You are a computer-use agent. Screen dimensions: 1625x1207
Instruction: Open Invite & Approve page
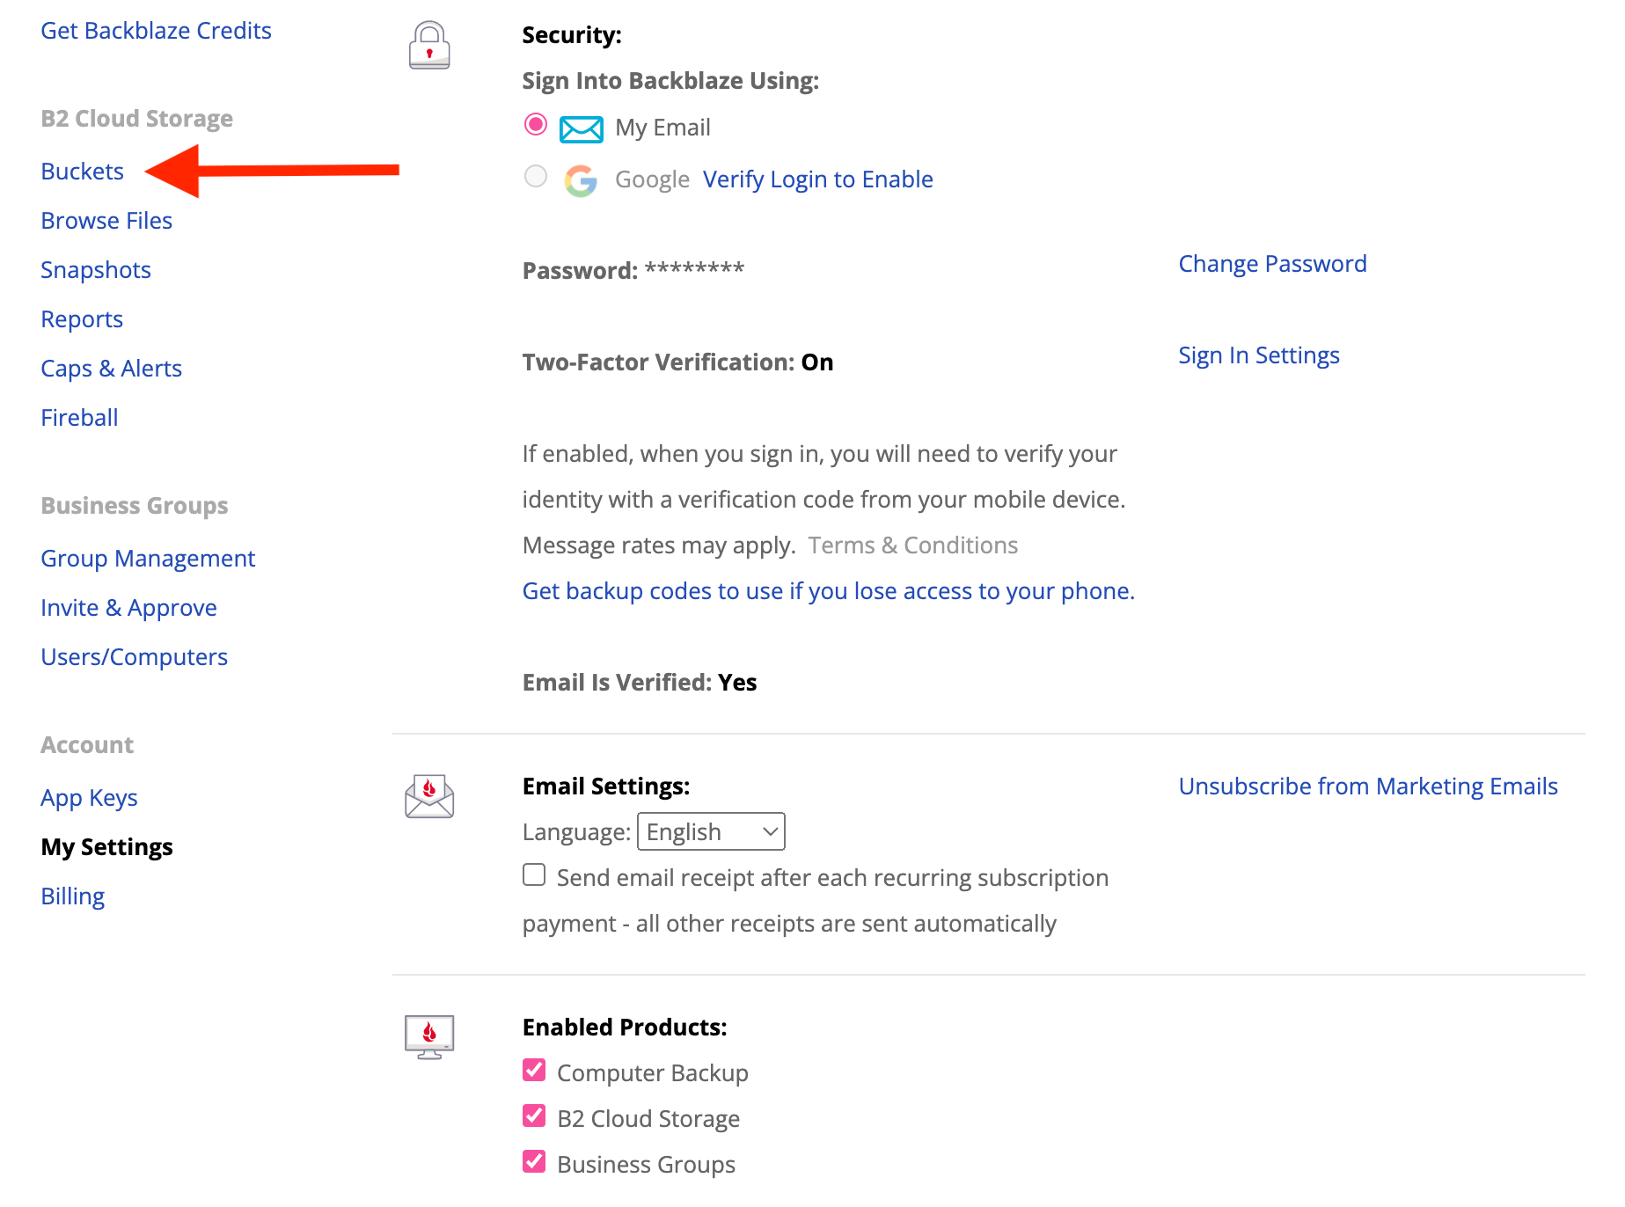[x=128, y=608]
